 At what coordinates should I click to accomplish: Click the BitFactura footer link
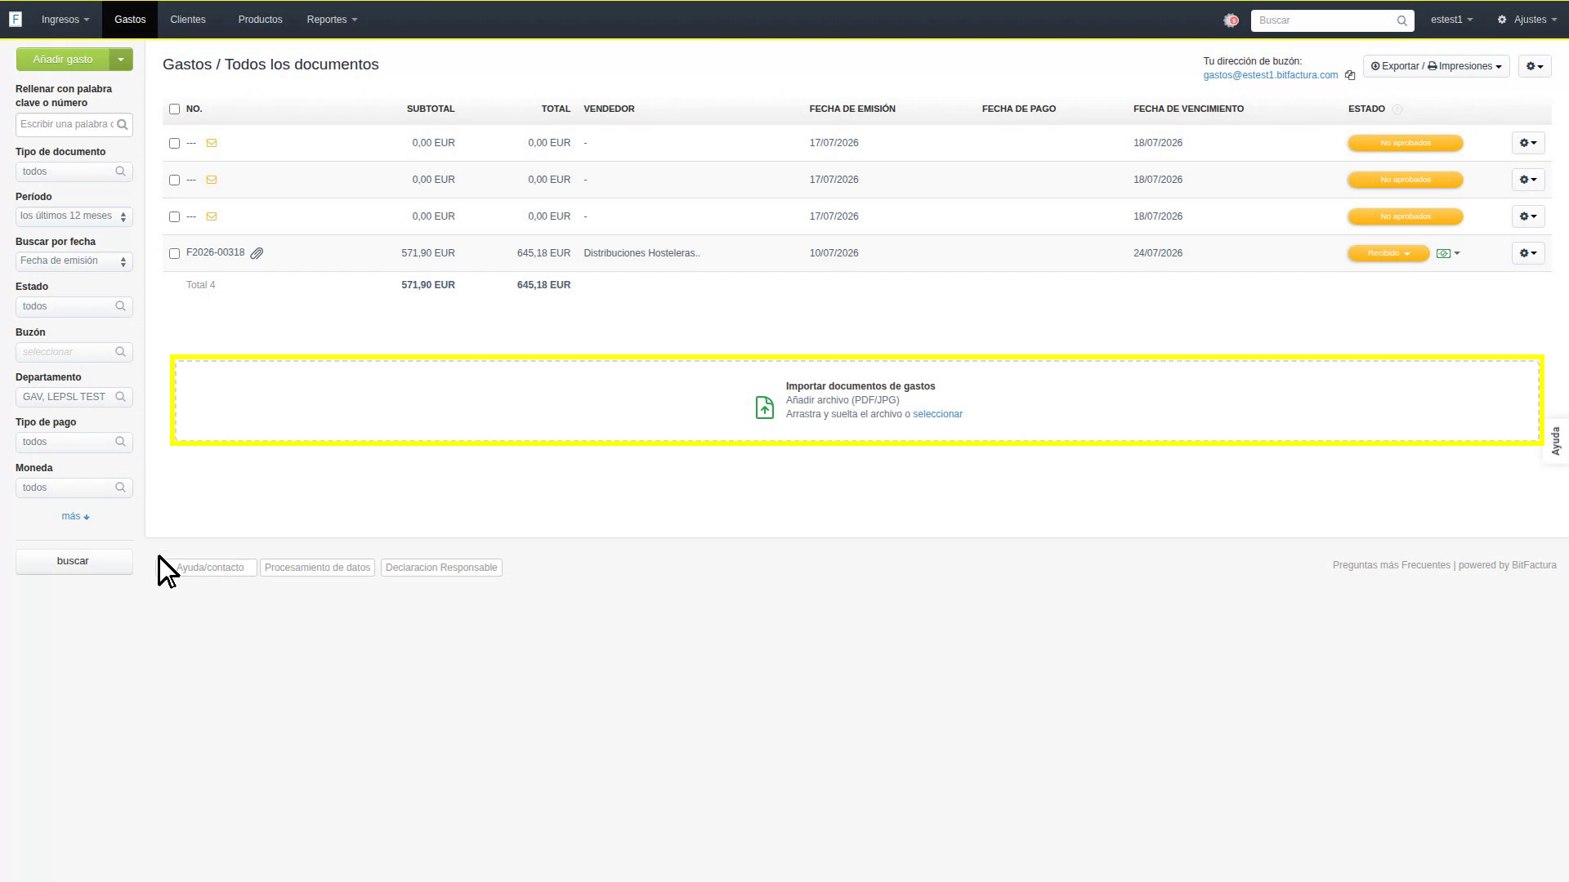(1534, 565)
